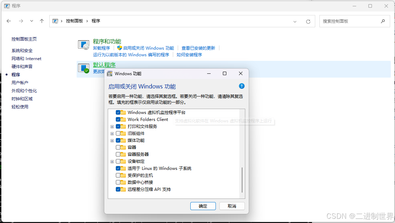Open 控制面板主页 in the sidebar

coord(24,39)
